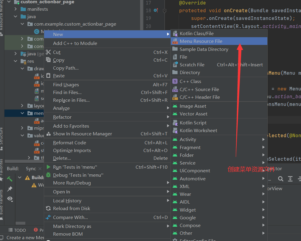301x241 pixels.
Task: Click the Kotlin Worksheet icon
Action: pos(175,130)
